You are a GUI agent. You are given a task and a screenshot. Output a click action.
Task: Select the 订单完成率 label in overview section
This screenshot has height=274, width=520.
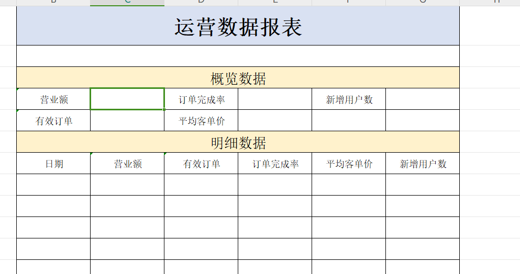[x=202, y=99]
